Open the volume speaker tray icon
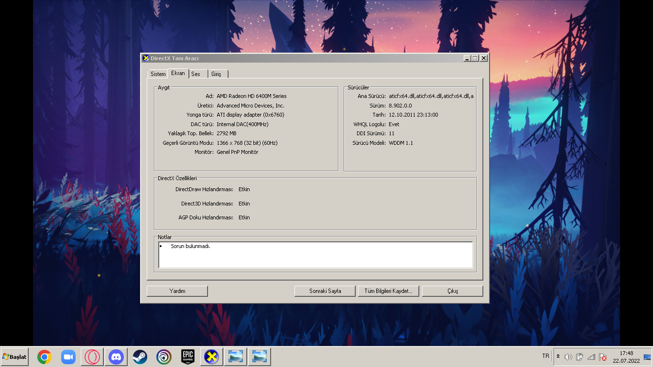Screen dimensions: 653x367 pyautogui.click(x=568, y=357)
